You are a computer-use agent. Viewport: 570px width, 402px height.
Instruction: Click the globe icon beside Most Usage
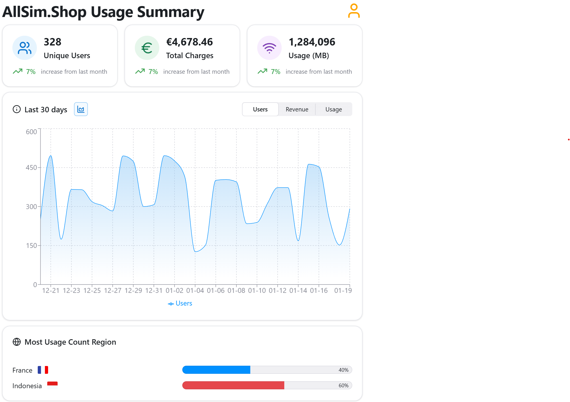(x=17, y=342)
